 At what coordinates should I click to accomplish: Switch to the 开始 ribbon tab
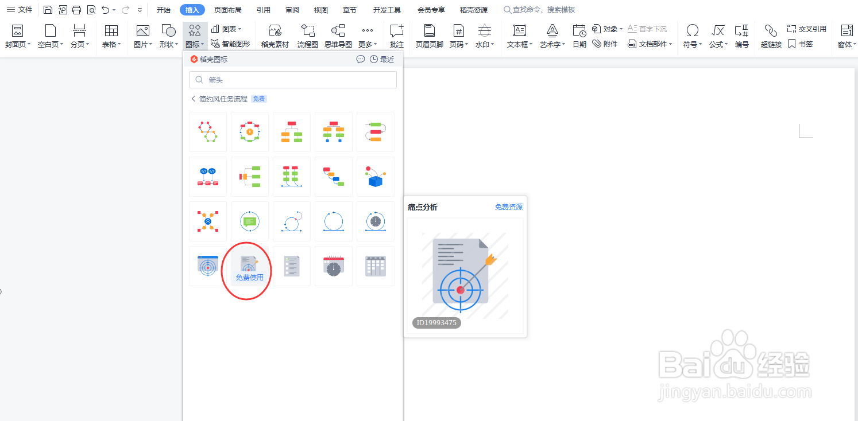pos(164,9)
